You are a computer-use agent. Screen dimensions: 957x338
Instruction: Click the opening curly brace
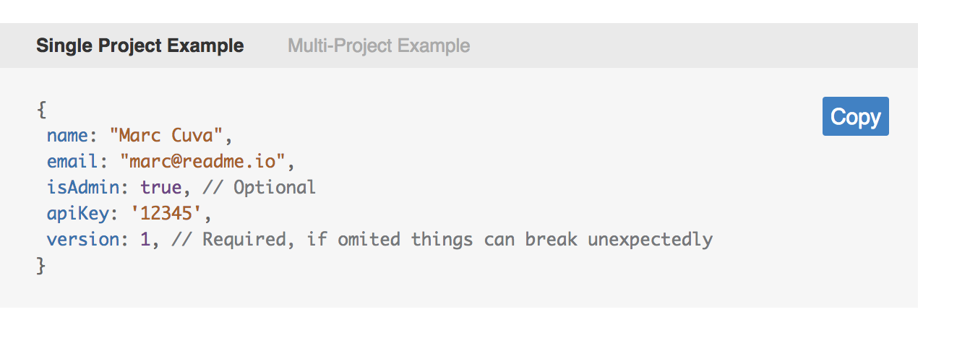[41, 110]
